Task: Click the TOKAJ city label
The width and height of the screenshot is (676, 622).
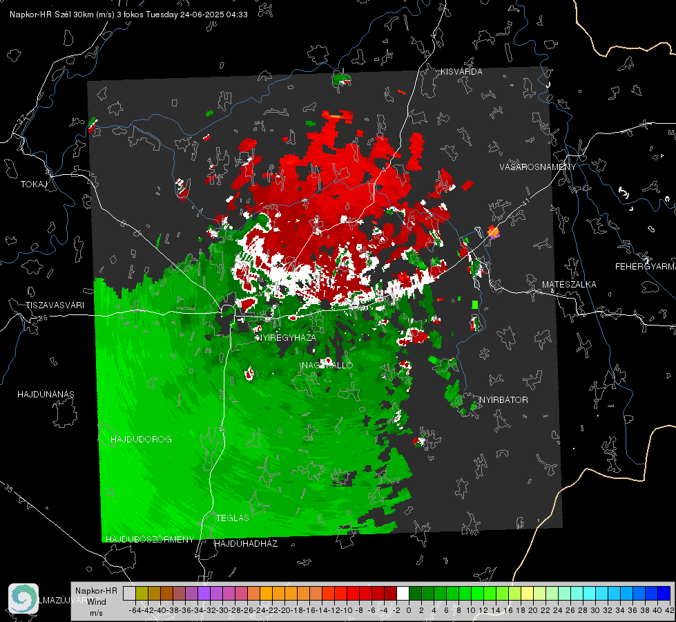Action: tap(34, 185)
